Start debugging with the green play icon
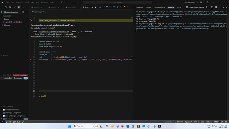Screen dimensions: 229x129 pos(2,12)
